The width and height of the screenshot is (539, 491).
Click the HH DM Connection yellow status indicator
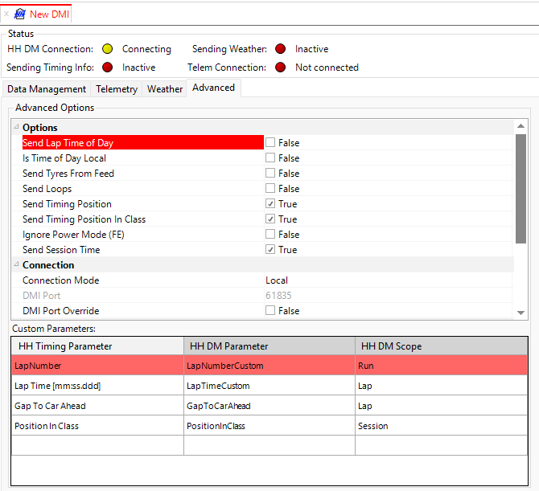pos(107,49)
